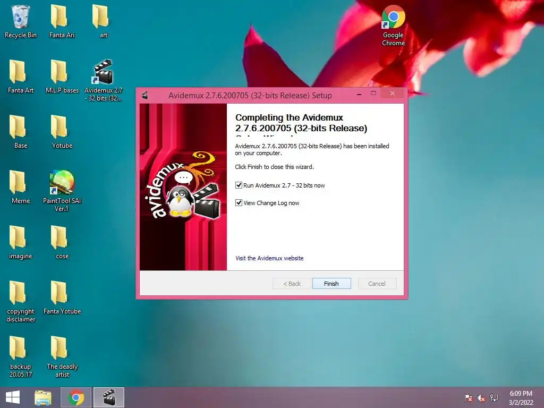Screen dimensions: 544x408
Task: Select the Fanta Ari folder icon
Action: [62, 21]
